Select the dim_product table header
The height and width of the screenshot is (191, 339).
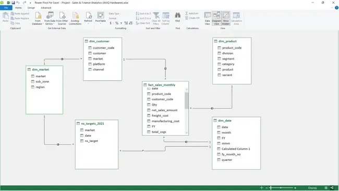tap(232, 41)
